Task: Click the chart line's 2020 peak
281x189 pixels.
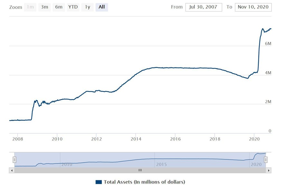Action: (x=263, y=29)
